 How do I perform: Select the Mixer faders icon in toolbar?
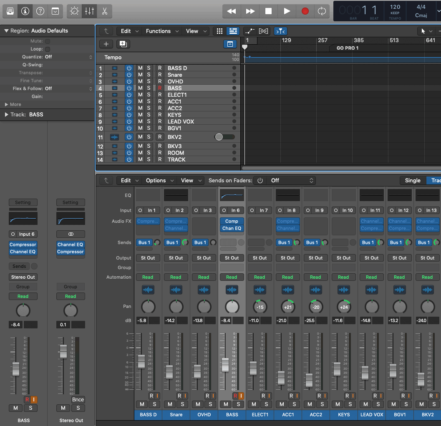click(89, 11)
